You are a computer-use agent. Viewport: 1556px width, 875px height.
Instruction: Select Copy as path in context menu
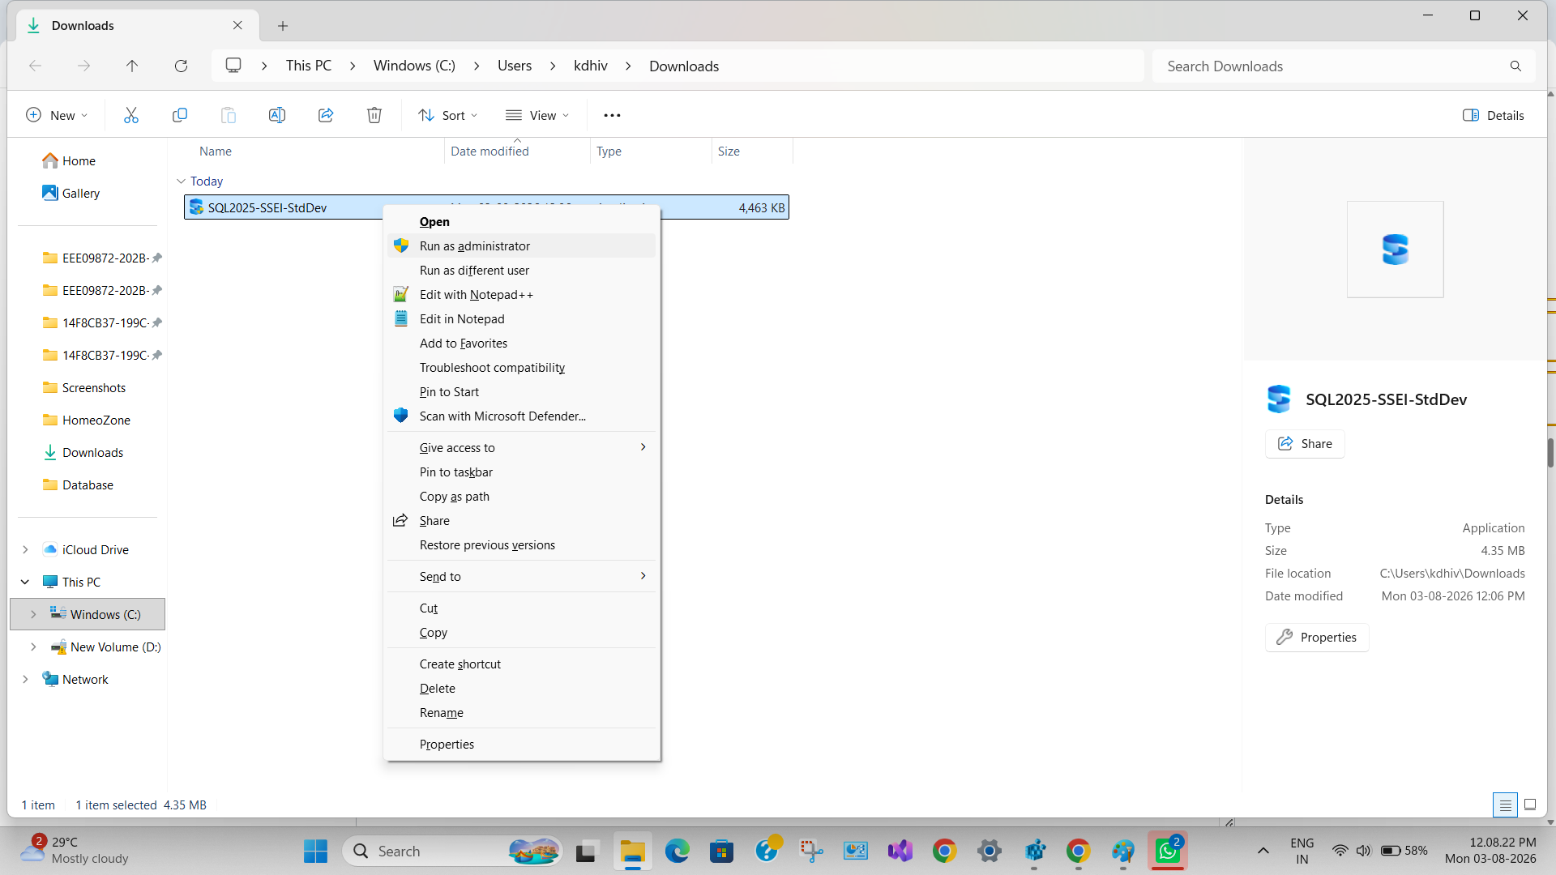pyautogui.click(x=522, y=496)
